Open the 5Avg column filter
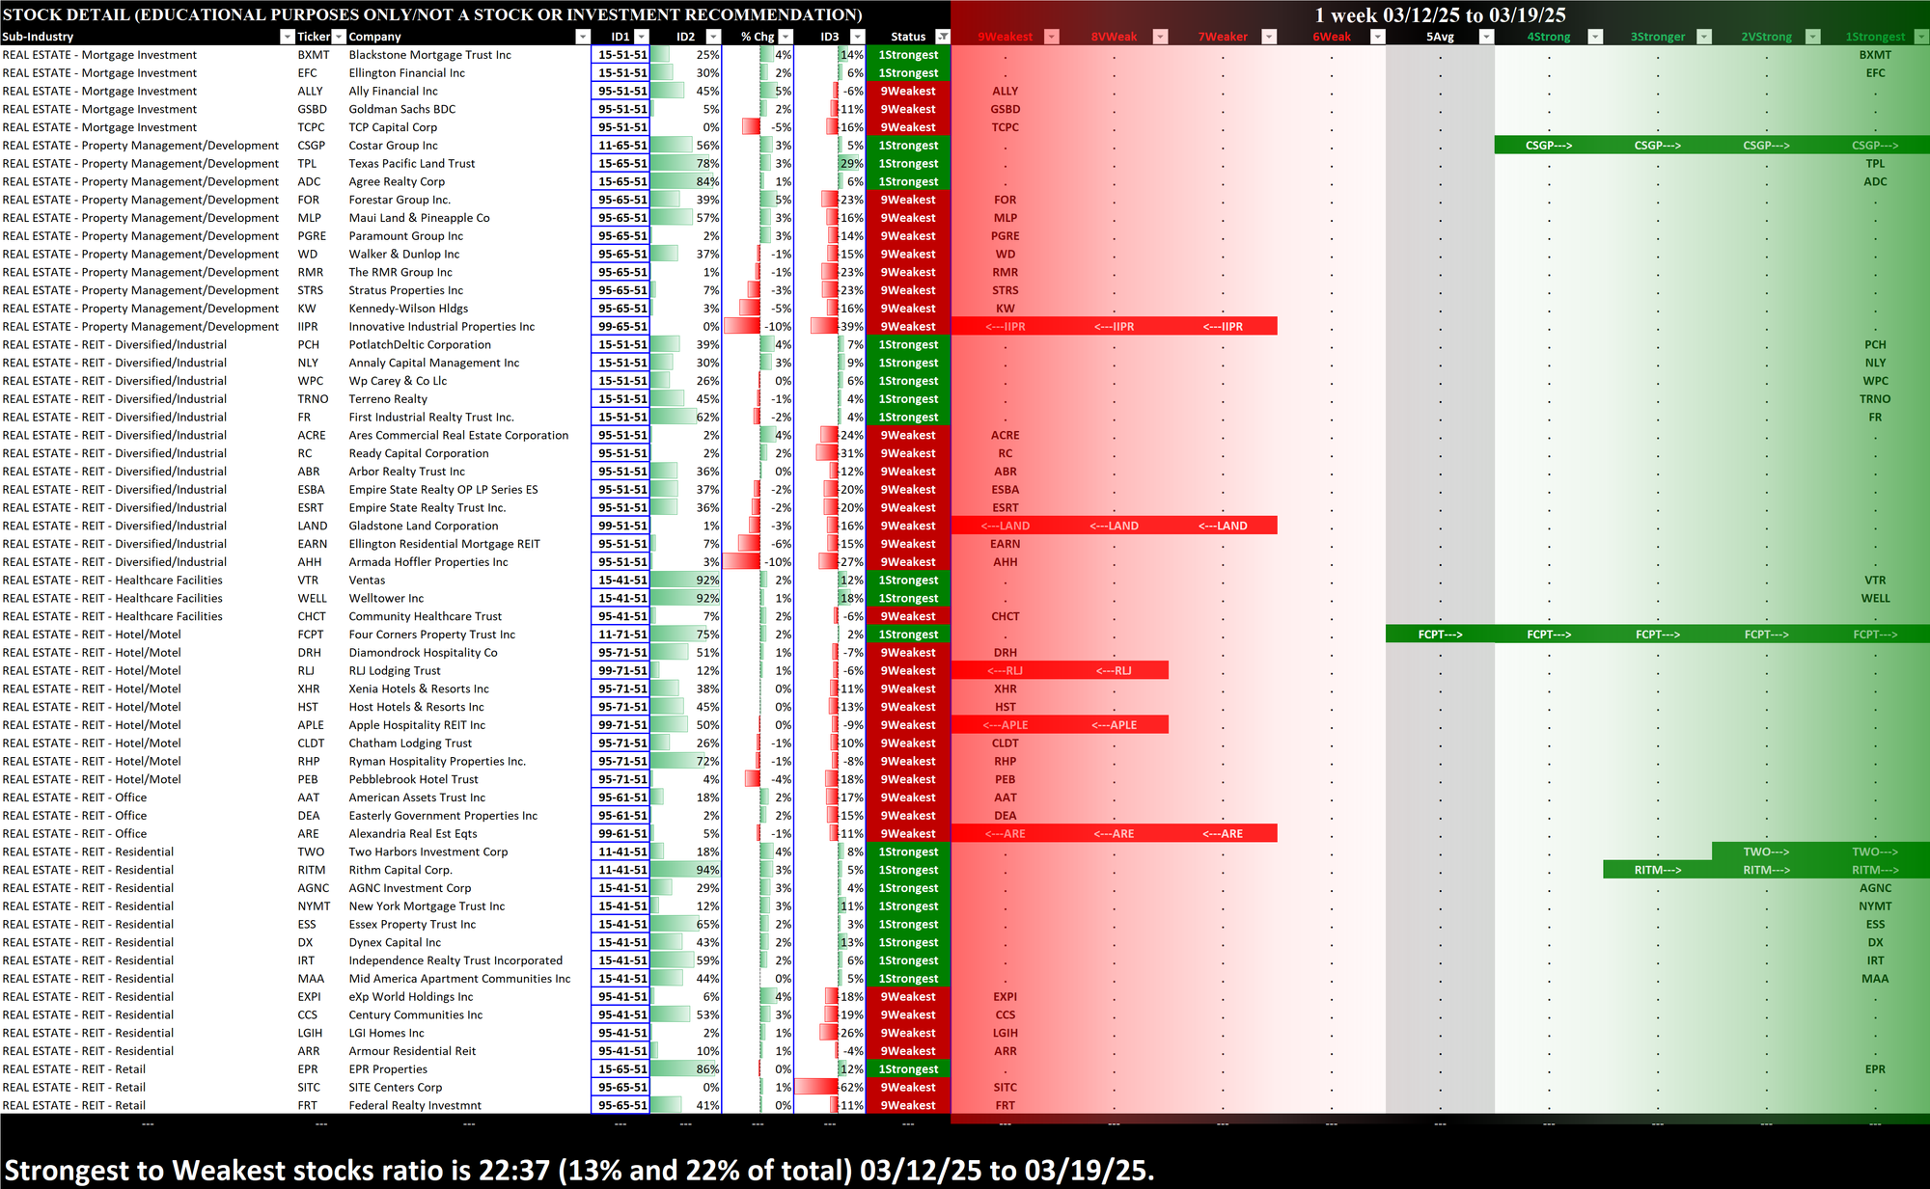Screen dimensions: 1930x1189 (x=1486, y=37)
